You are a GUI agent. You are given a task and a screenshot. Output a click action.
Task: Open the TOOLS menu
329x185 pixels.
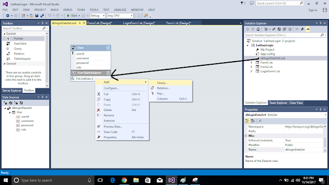94,10
